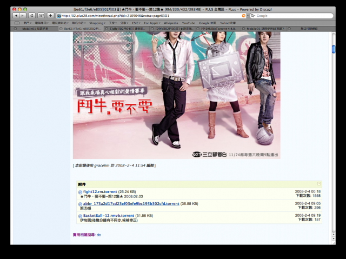
Task: Click the '下載次數: 157' download count
Action: pos(309,220)
